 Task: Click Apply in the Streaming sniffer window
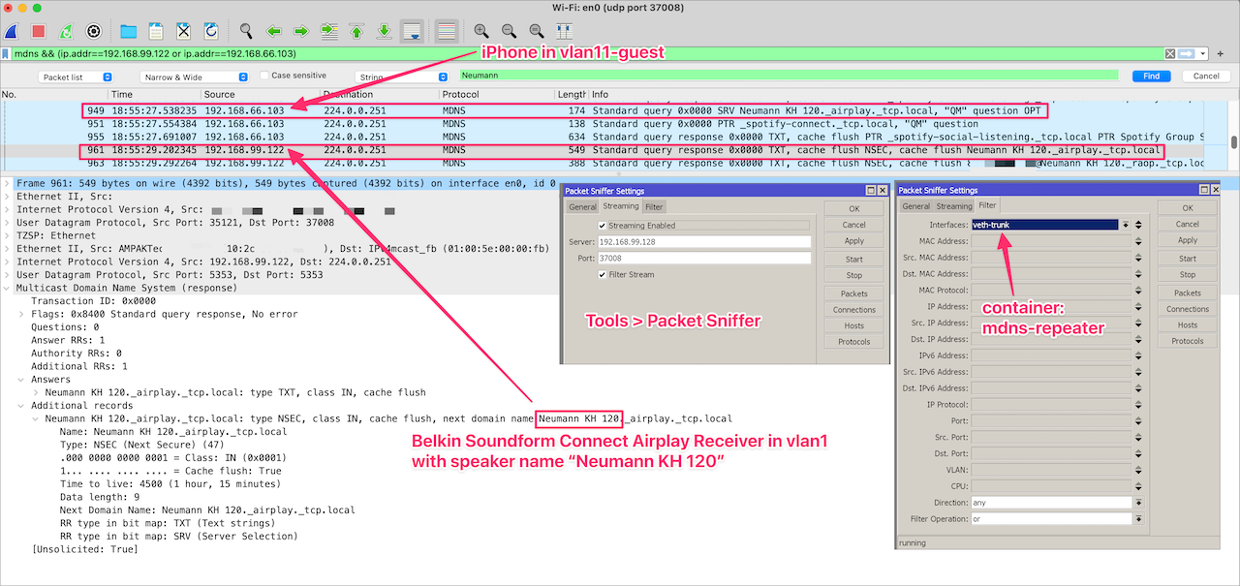854,241
